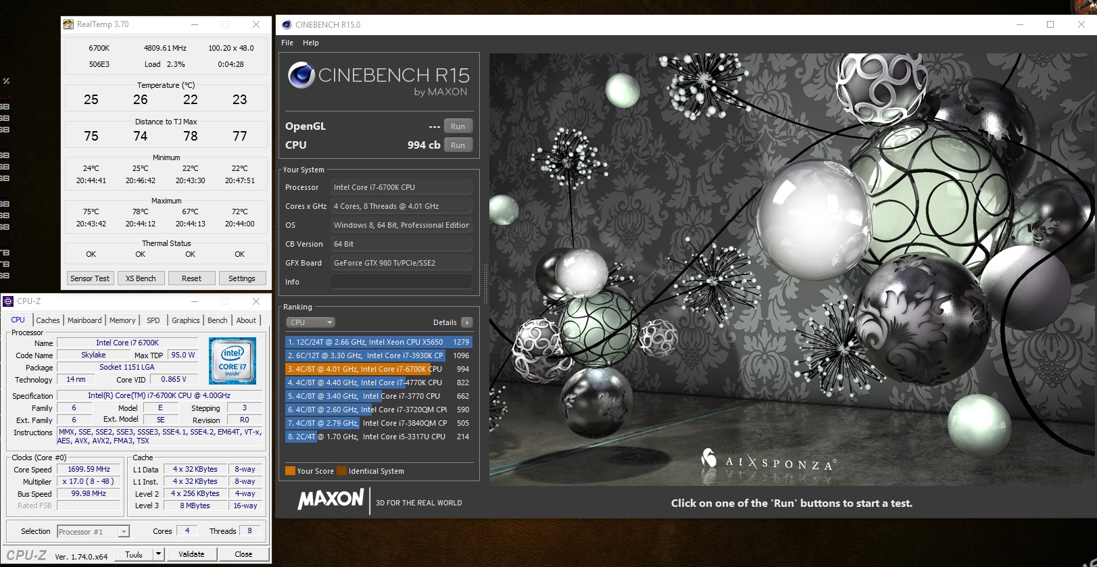This screenshot has height=567, width=1097.
Task: Click the XS Bench button in RealTemp
Action: pyautogui.click(x=141, y=278)
